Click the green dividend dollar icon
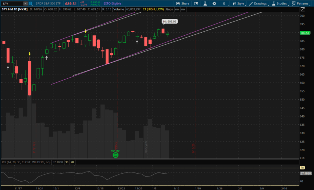Image resolution: width=314 pixels, height=190 pixels. tap(116, 155)
